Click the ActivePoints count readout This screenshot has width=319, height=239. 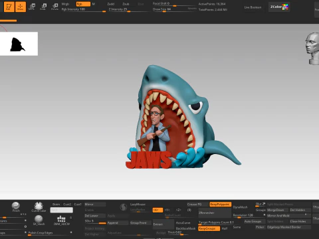212,4
